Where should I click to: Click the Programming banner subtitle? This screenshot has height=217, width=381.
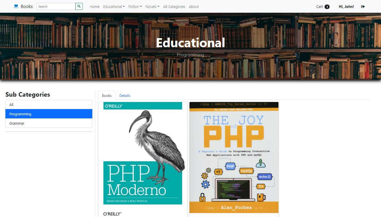coord(190,55)
